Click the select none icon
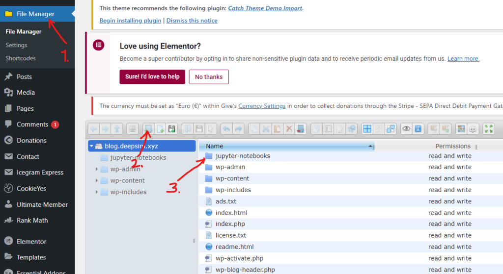Image resolution: width=503 pixels, height=274 pixels. (379, 129)
